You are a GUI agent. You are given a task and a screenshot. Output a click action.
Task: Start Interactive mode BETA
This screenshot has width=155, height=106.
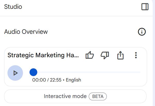75,96
